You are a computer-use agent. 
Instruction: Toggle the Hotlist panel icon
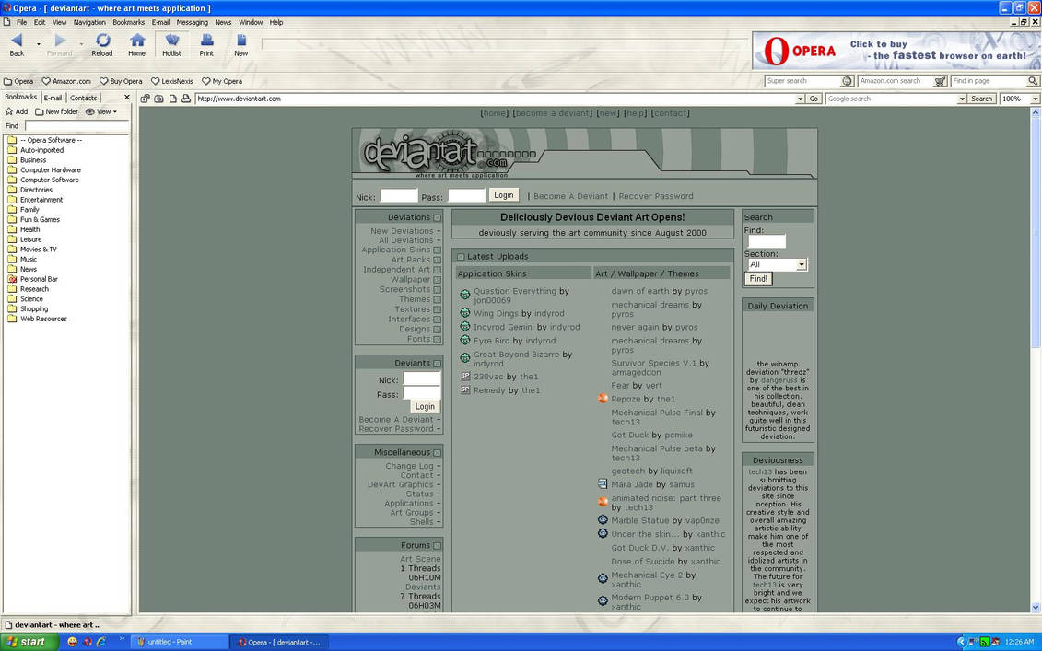pyautogui.click(x=171, y=44)
